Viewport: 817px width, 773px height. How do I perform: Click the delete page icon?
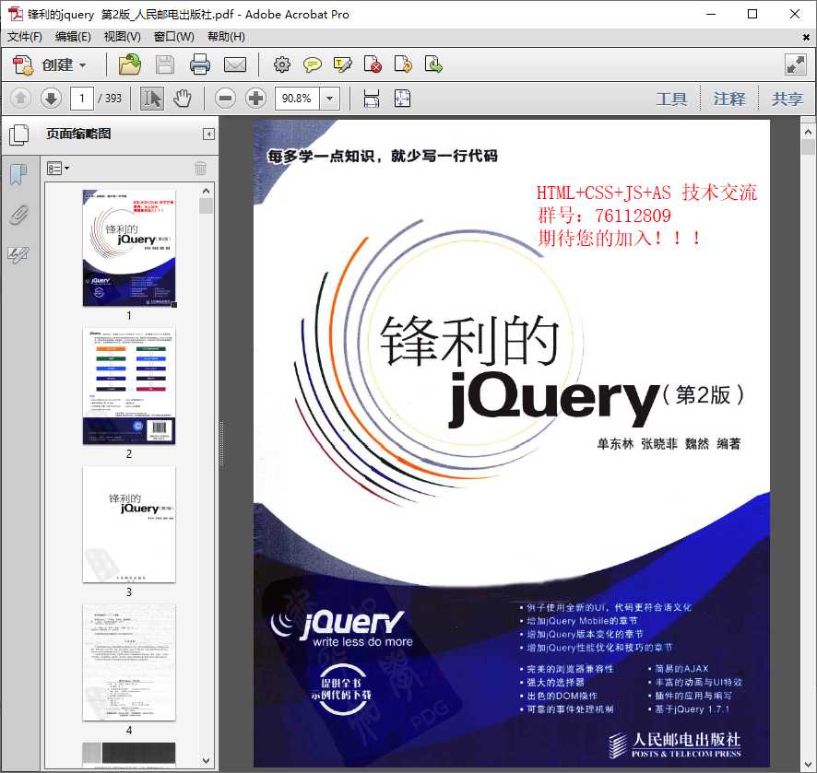[373, 65]
